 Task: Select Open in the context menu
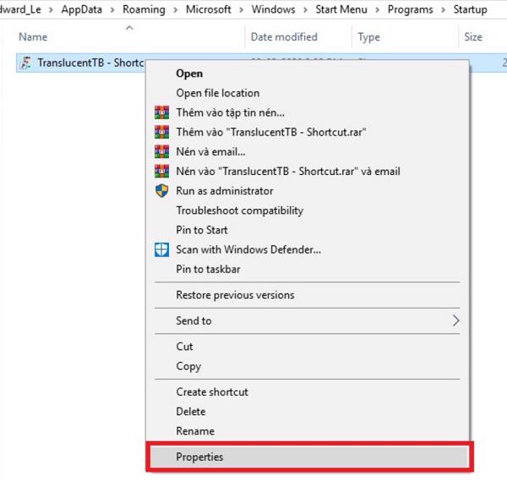tap(189, 74)
